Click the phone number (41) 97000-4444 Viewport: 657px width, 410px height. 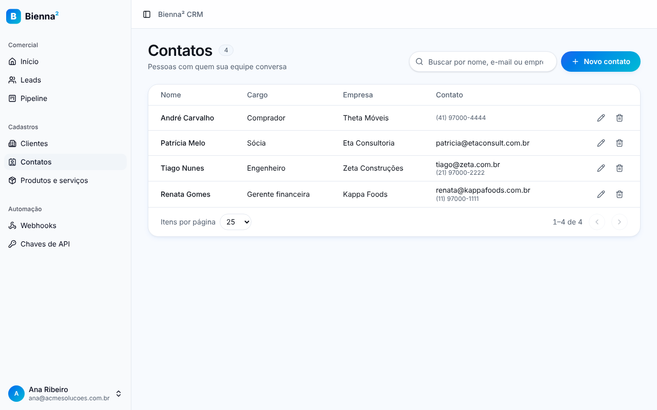[461, 118]
